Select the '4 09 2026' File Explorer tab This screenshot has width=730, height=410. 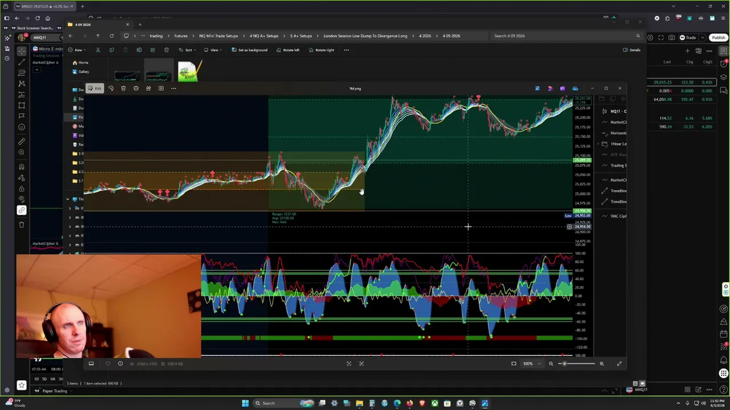click(x=99, y=24)
